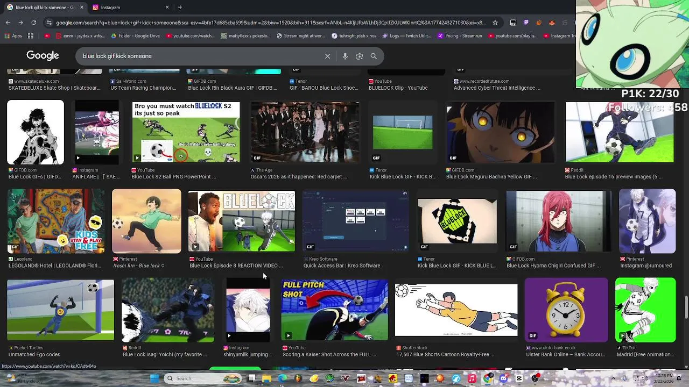Open Hyoma Chigiri Confused GIF thumbnail
Screen dimensions: 689x387
click(x=559, y=221)
